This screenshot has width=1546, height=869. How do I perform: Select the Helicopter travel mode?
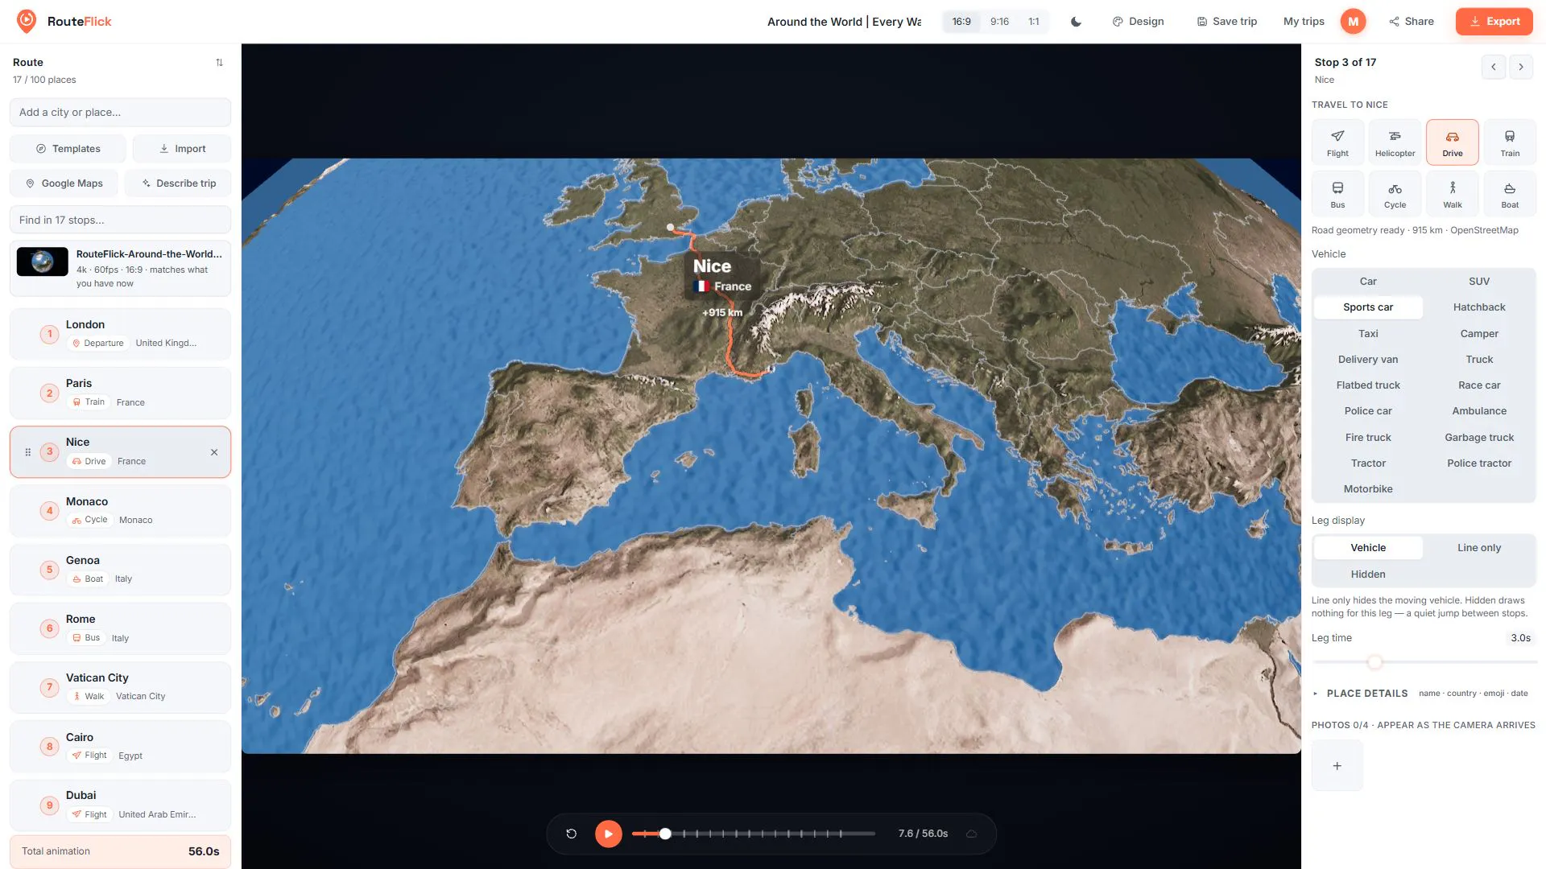1395,142
